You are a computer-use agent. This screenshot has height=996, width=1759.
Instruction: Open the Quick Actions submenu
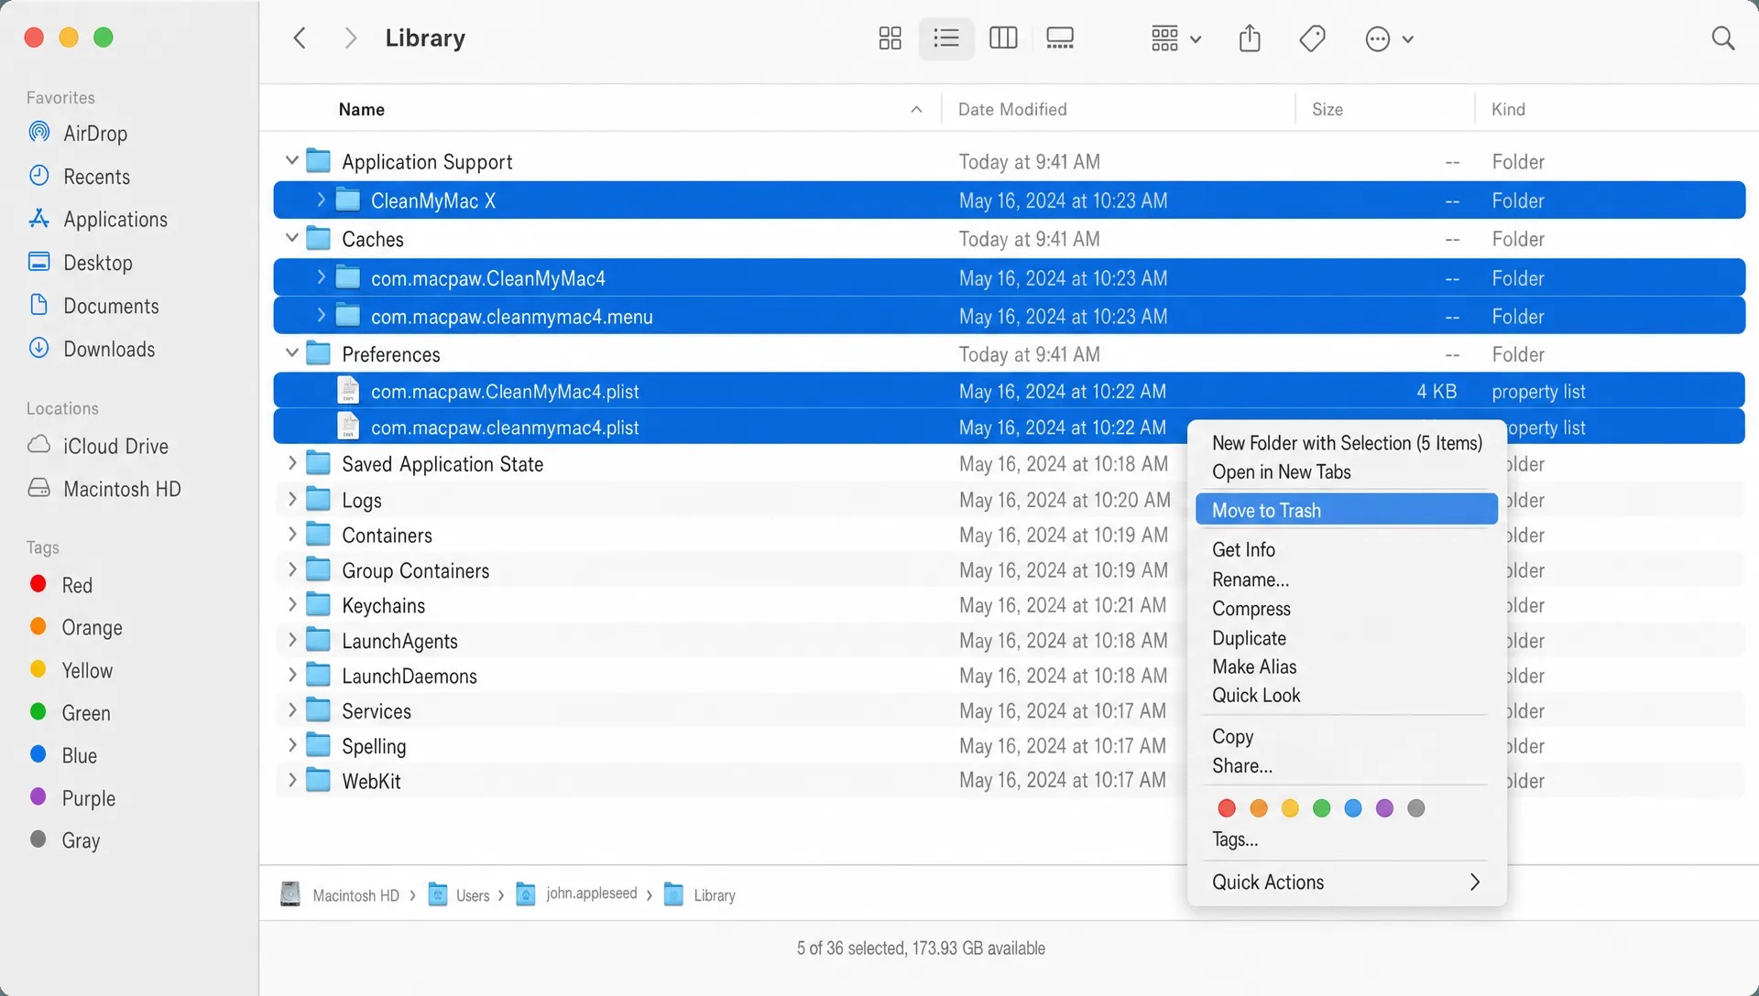pos(1346,882)
